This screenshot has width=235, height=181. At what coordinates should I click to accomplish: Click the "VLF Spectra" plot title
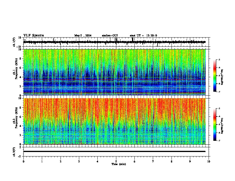(x=34, y=35)
